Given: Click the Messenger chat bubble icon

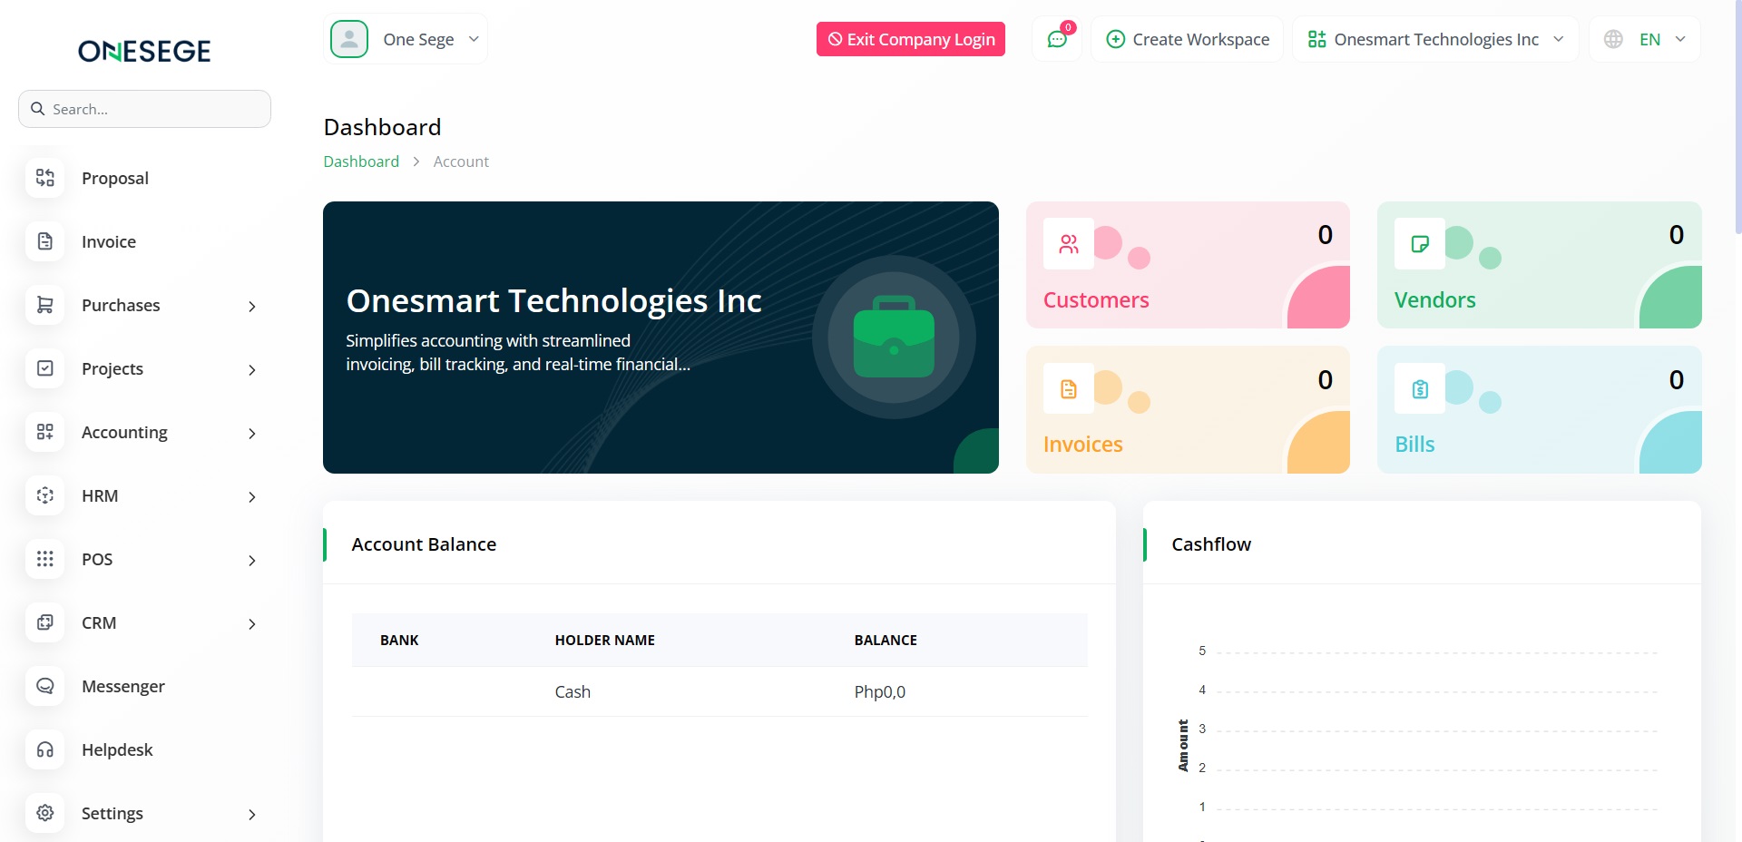Looking at the screenshot, I should pyautogui.click(x=45, y=686).
